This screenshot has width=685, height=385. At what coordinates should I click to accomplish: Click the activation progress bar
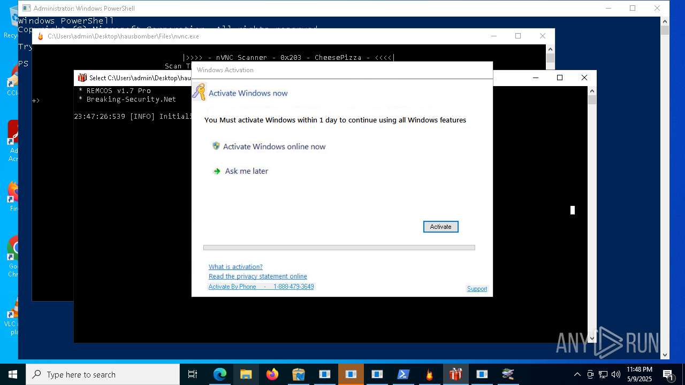339,248
